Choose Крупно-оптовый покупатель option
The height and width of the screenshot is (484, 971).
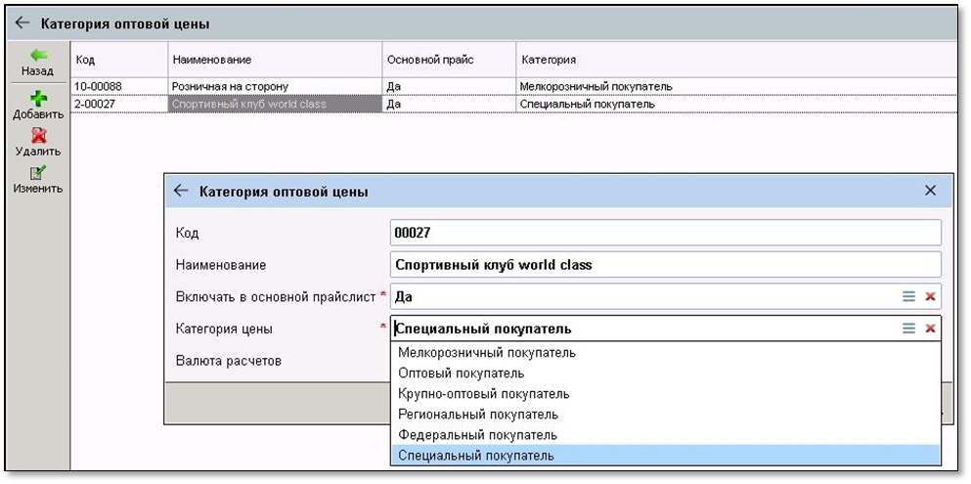click(666, 394)
